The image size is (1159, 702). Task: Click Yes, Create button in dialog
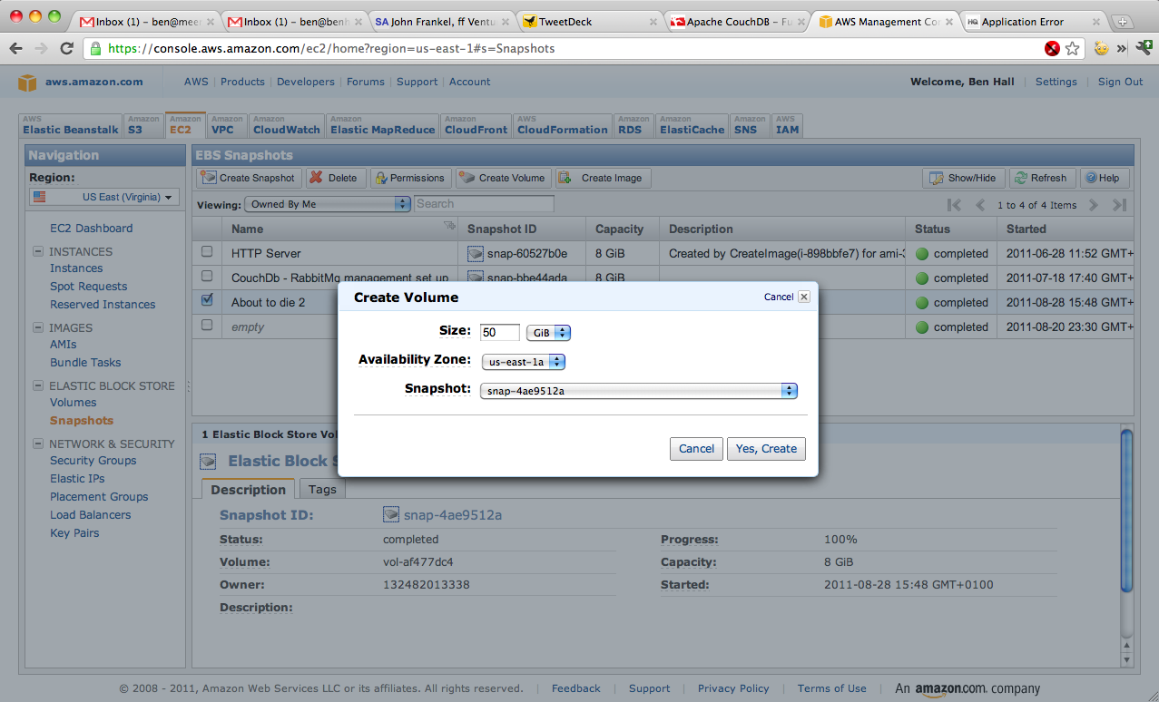766,448
